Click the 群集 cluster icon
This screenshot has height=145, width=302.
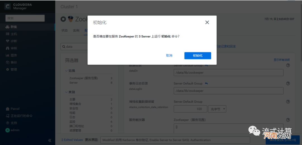click(8, 27)
